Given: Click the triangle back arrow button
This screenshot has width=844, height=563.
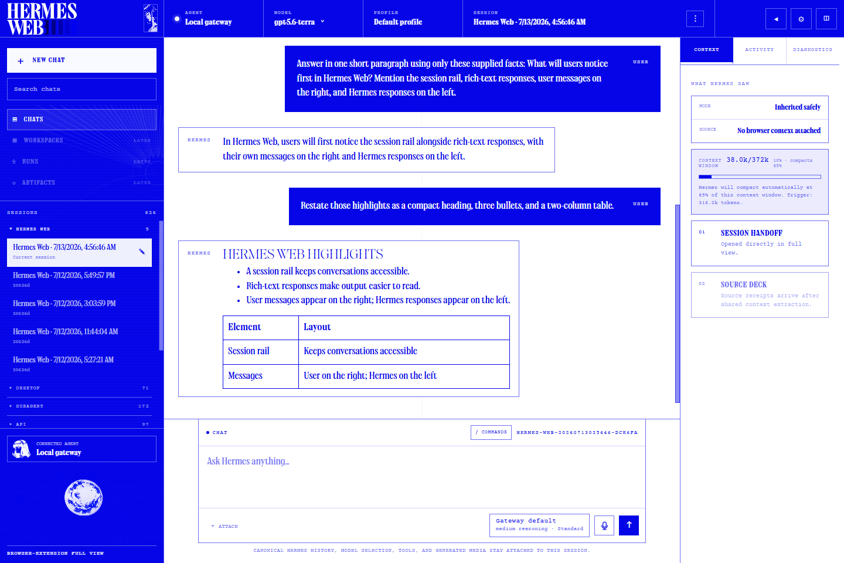Looking at the screenshot, I should click(x=776, y=19).
